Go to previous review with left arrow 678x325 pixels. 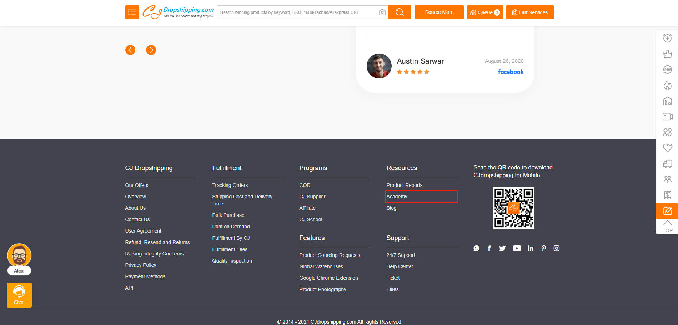coord(130,50)
